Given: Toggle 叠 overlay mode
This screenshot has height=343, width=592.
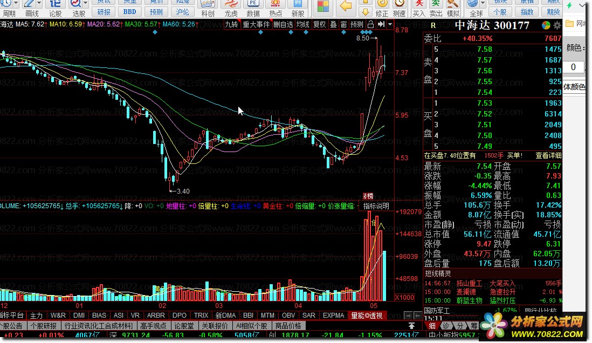Looking at the screenshot, I should click(x=333, y=24).
